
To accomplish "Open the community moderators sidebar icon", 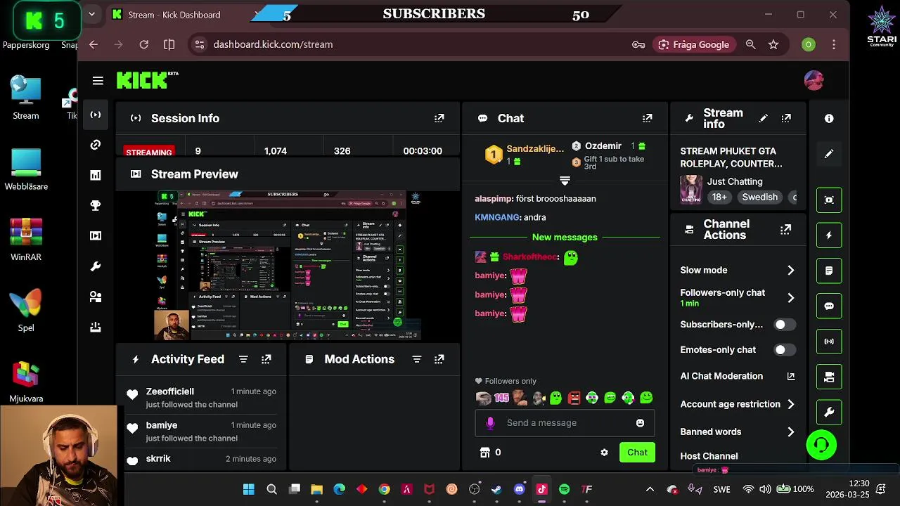I will (x=96, y=297).
